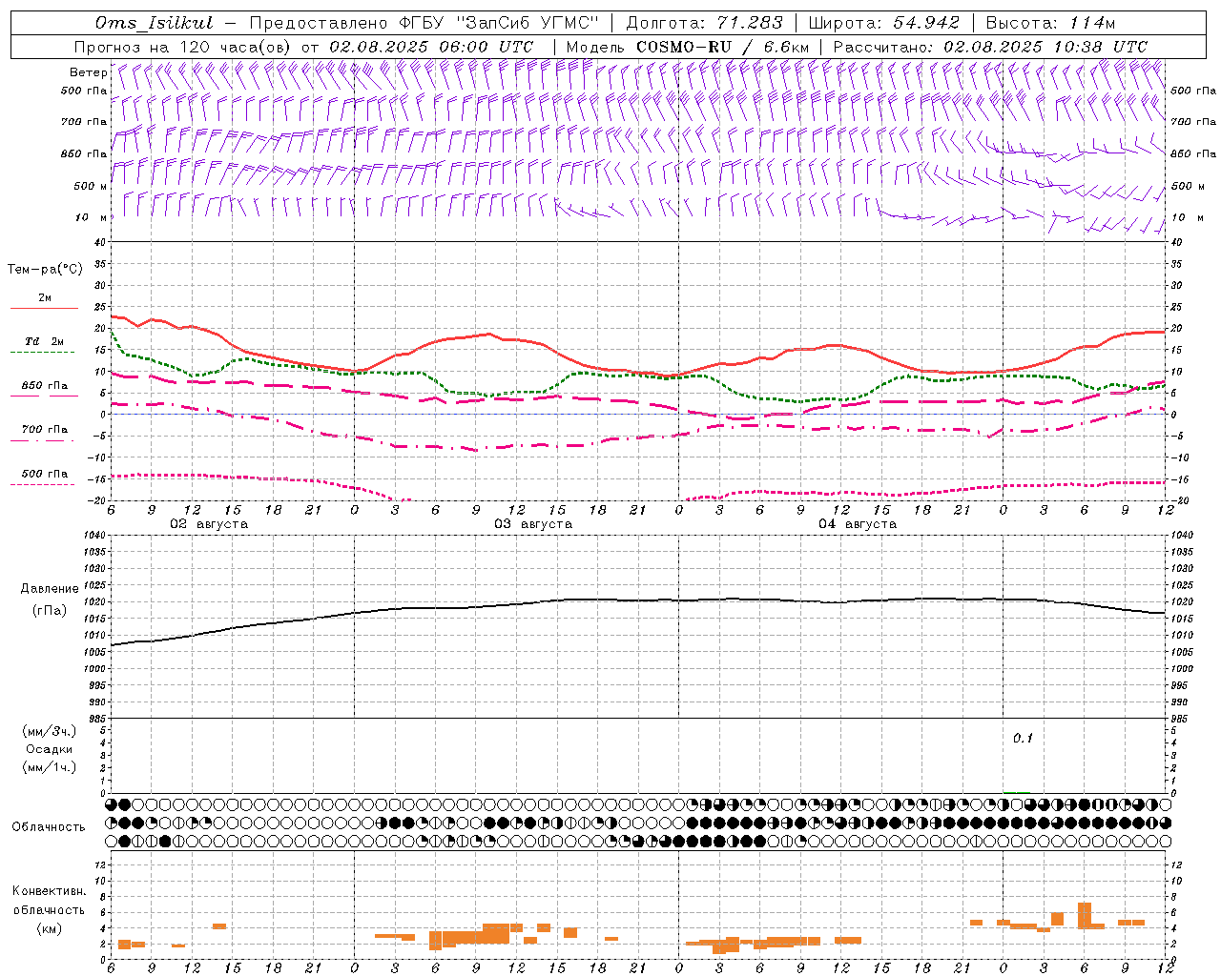Click the Конвективн. label

pyautogui.click(x=49, y=891)
